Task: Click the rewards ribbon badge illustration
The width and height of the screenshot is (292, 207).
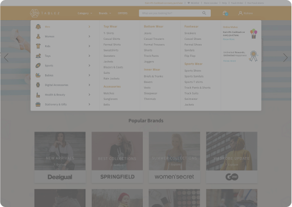Action: coord(253,56)
